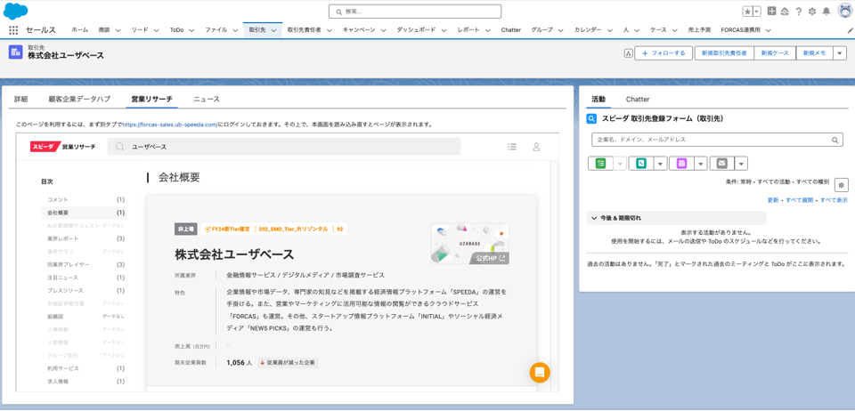Switch to the ニュース tab
Viewport: 855px width, 411px height.
(207, 99)
